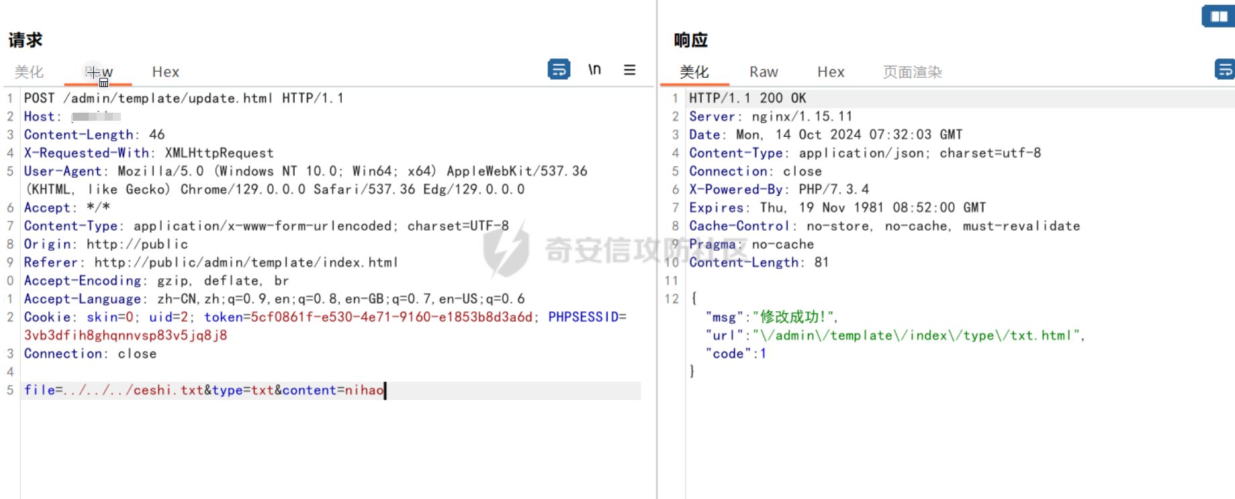The height and width of the screenshot is (499, 1235).
Task: Open the response Hex tab
Action: point(831,72)
